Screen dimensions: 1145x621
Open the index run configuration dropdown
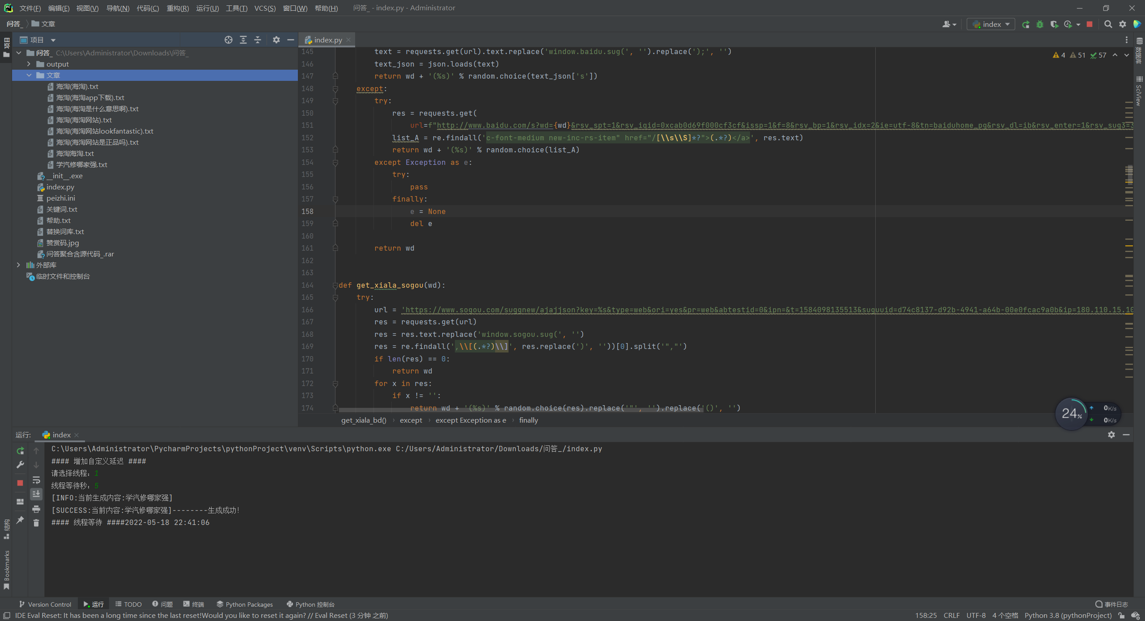(x=991, y=24)
